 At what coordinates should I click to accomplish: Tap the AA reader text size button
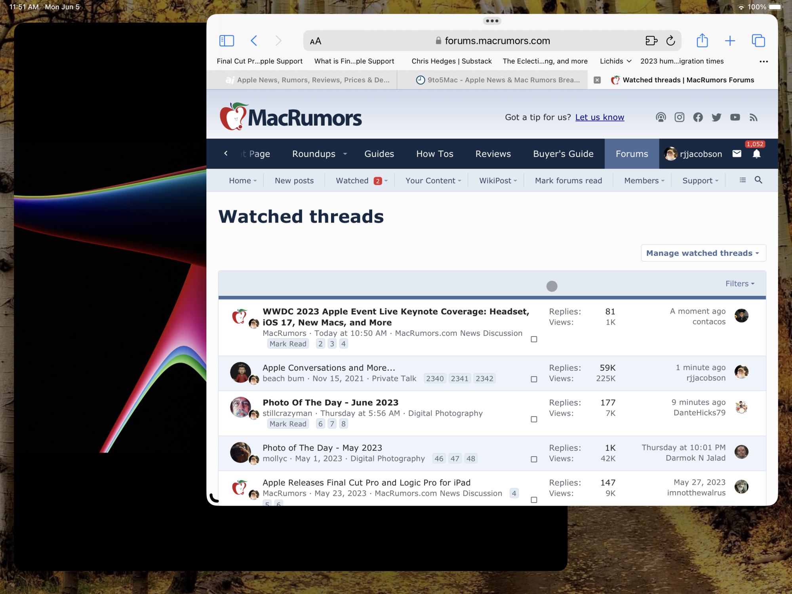tap(316, 41)
